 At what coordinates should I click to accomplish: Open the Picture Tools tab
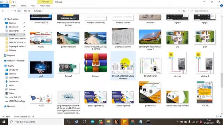(x=45, y=6)
